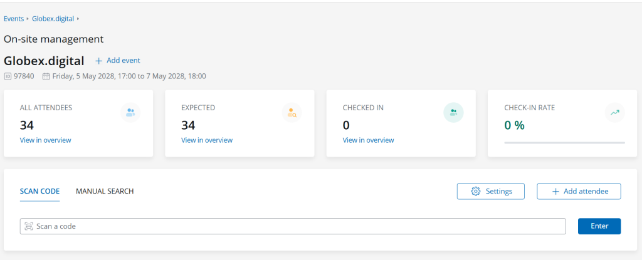The width and height of the screenshot is (642, 260).
Task: Click the All Attendees people icon
Action: click(130, 113)
